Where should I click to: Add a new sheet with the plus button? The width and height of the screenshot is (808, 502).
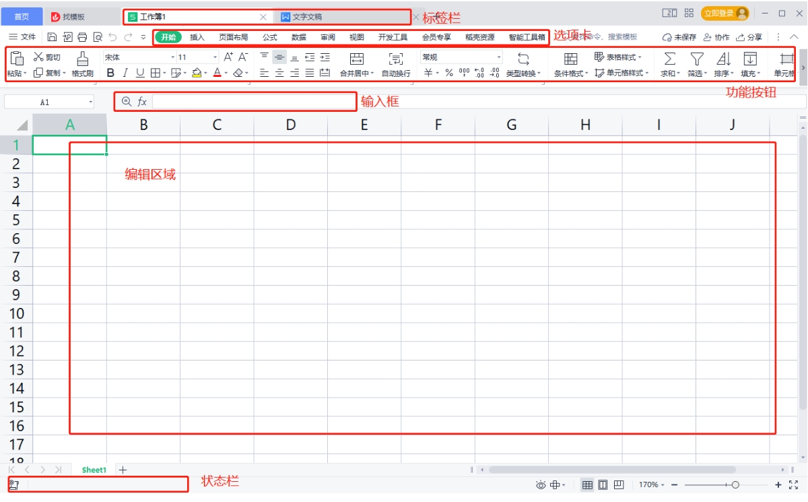[123, 470]
